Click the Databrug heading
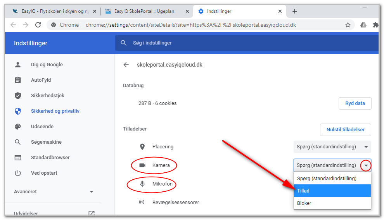This screenshot has height=220, width=384. (133, 86)
